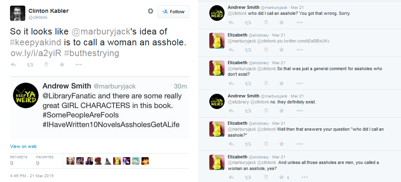
Task: Favorite Elizabeth's pic.twitter.com tweet
Action: click(x=282, y=50)
